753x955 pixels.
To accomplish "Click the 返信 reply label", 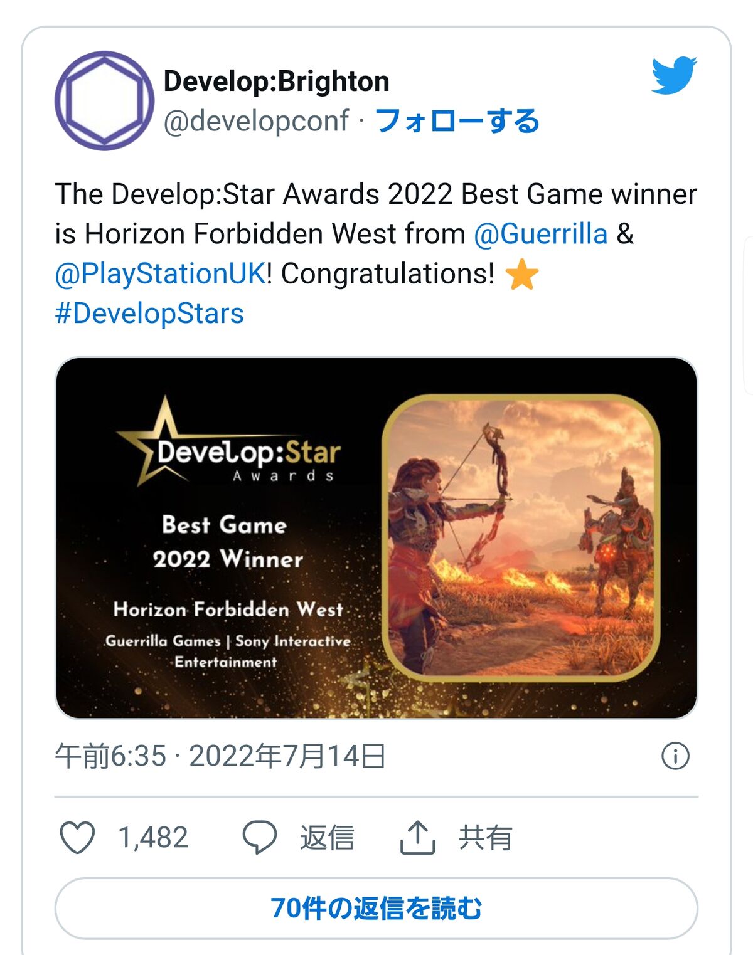I will 327,838.
